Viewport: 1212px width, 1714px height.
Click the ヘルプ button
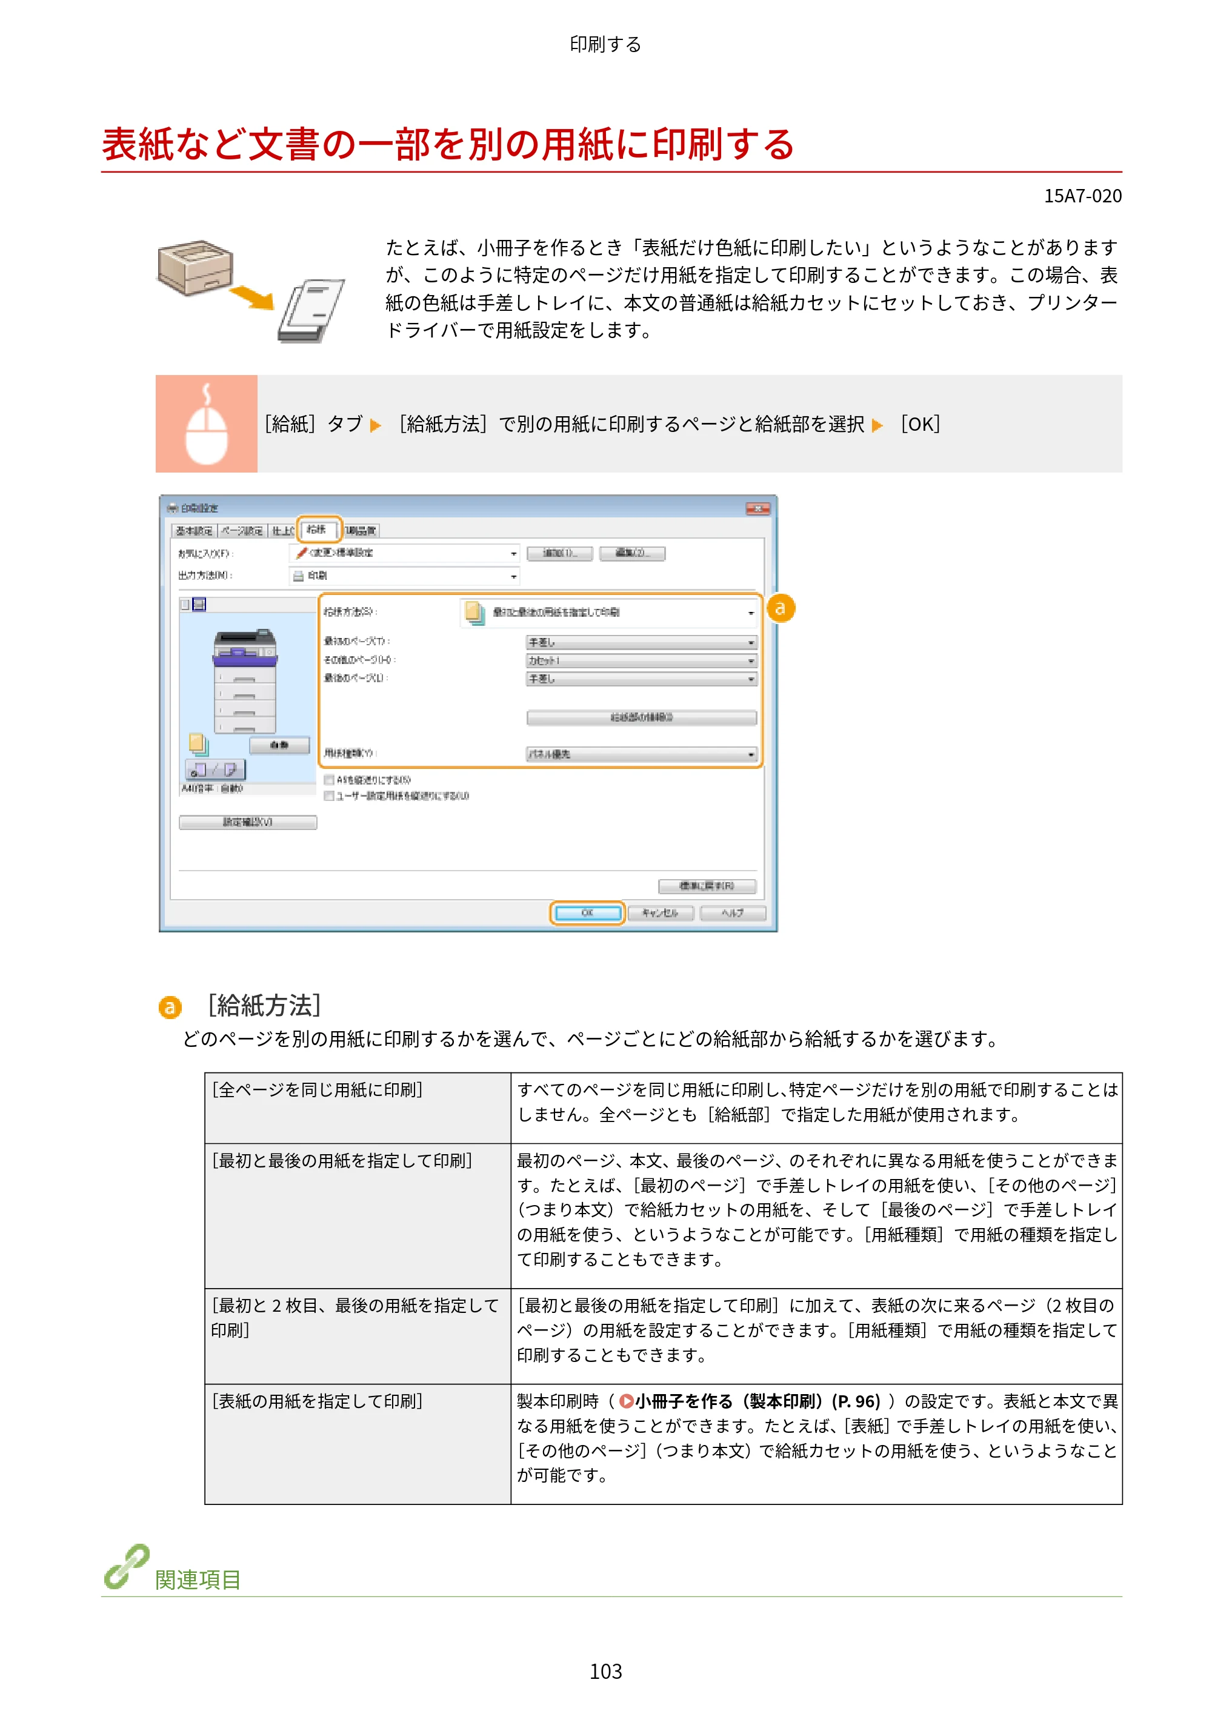[733, 913]
